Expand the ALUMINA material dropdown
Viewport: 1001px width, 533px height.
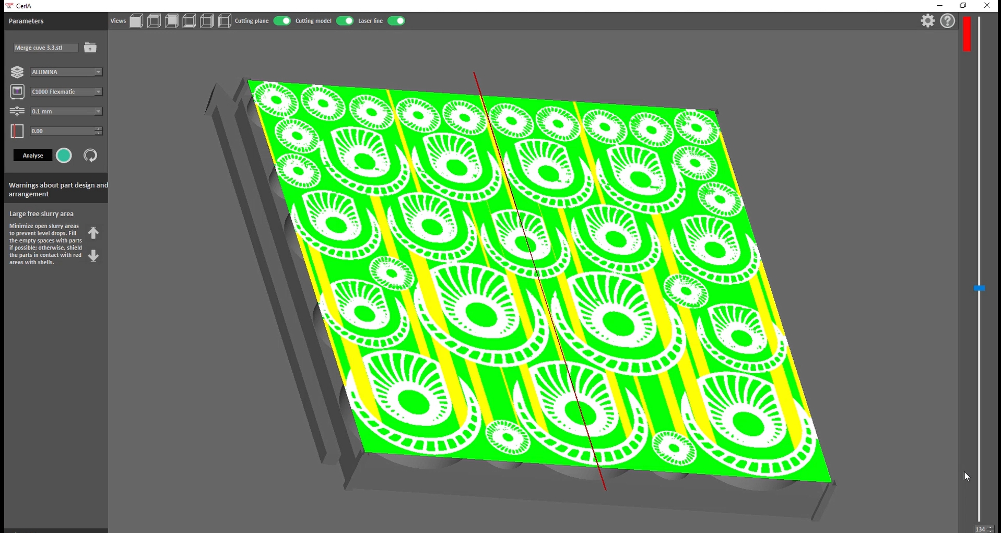click(x=98, y=72)
